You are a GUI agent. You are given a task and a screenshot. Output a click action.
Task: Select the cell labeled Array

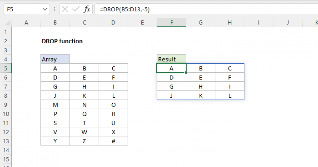click(x=55, y=59)
